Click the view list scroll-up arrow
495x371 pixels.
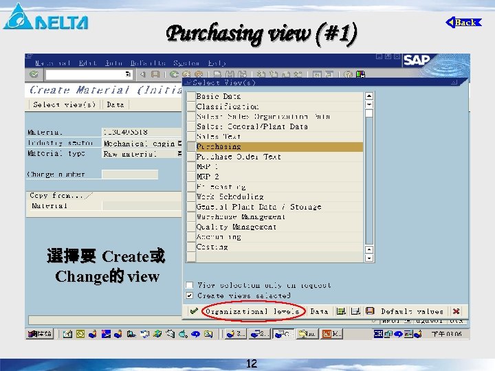point(369,96)
